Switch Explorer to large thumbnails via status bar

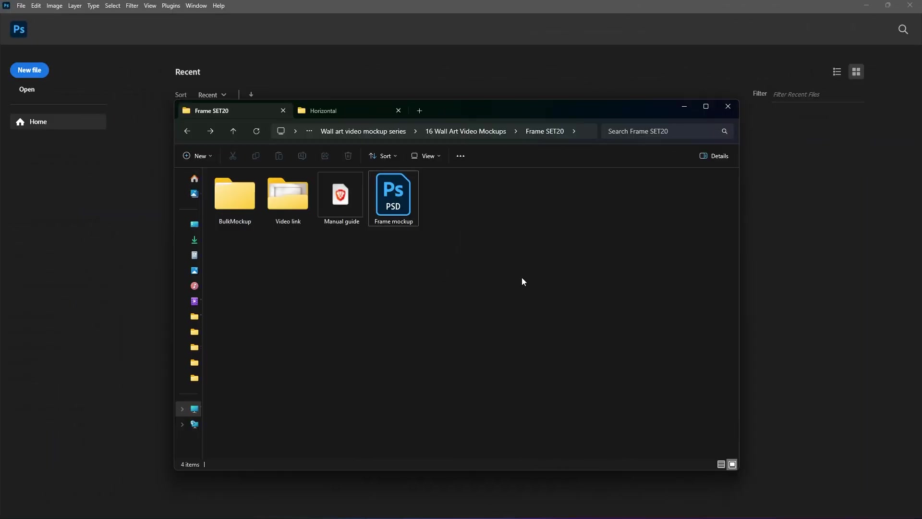tap(733, 465)
